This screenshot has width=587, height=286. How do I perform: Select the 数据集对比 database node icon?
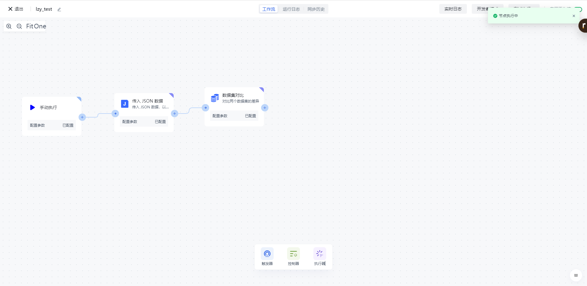pos(215,98)
